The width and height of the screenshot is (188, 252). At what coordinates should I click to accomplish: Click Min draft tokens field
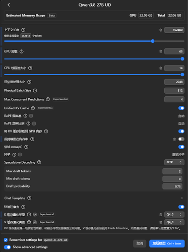pos(172,179)
